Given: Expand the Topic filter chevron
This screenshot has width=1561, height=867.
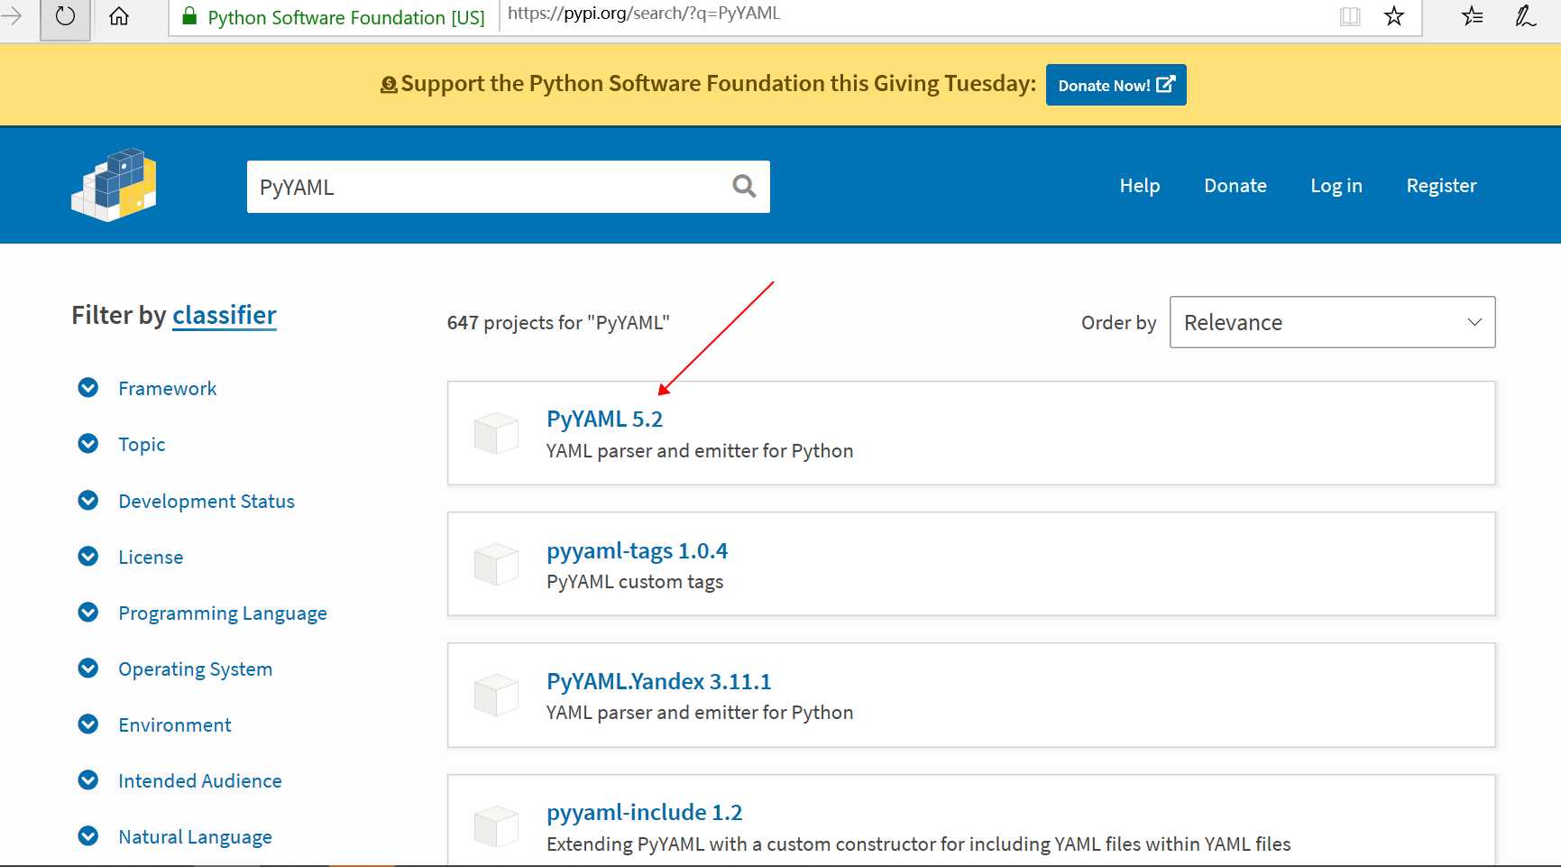Looking at the screenshot, I should click(x=88, y=444).
